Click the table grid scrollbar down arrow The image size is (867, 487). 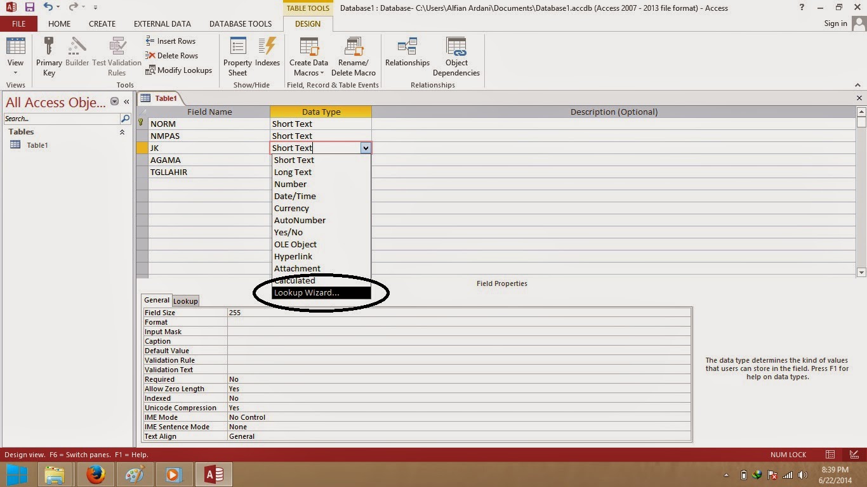tap(861, 273)
